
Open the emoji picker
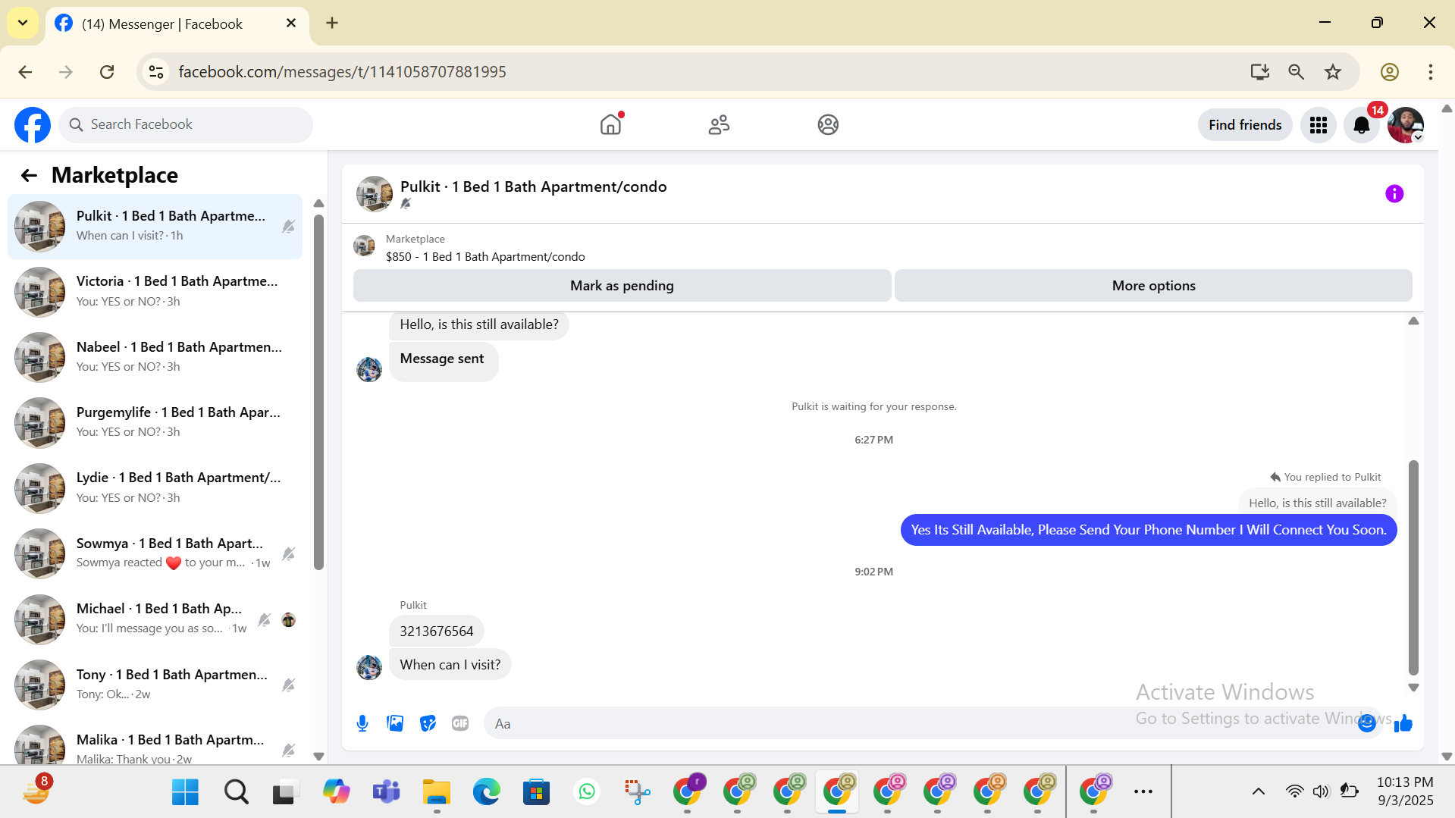coord(1367,723)
